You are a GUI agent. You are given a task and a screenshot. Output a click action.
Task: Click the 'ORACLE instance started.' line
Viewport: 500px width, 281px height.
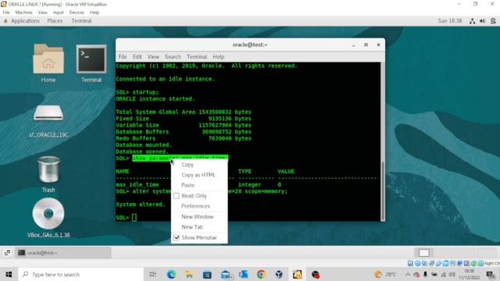coord(155,99)
